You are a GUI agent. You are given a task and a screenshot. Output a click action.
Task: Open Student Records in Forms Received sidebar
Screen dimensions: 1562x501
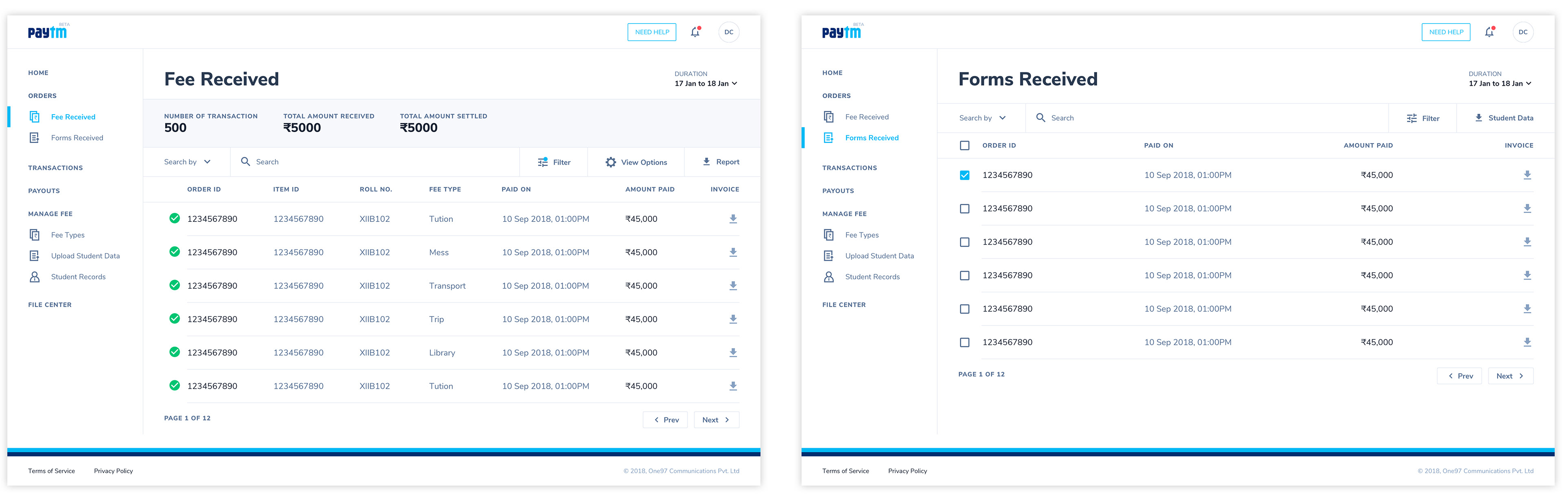pyautogui.click(x=872, y=277)
